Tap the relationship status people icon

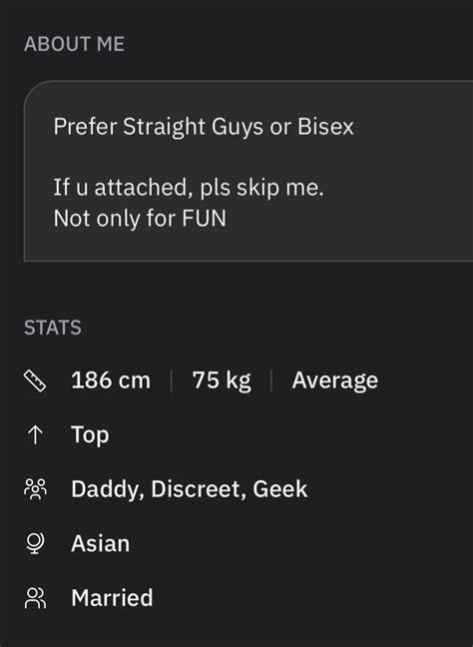click(36, 598)
